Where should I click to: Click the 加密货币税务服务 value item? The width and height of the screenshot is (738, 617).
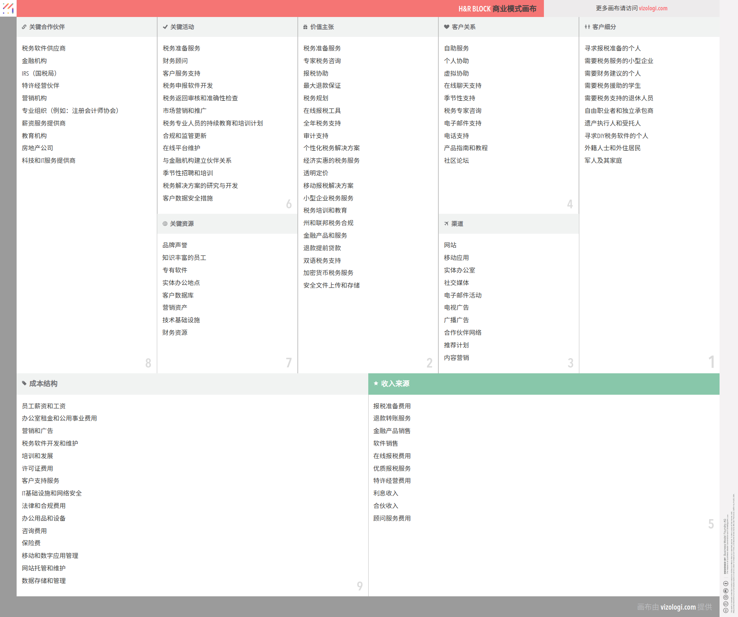[x=328, y=273]
